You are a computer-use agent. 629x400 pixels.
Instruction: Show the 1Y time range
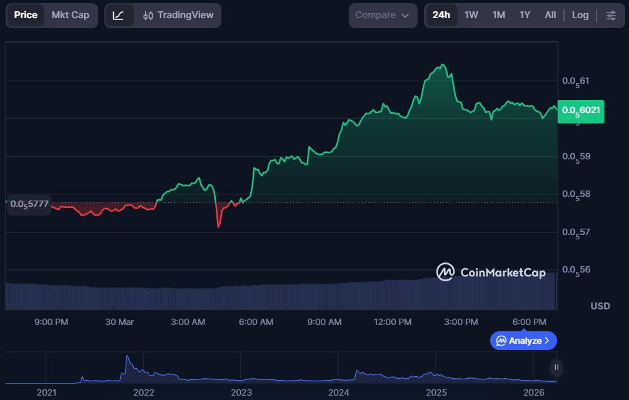tap(525, 15)
